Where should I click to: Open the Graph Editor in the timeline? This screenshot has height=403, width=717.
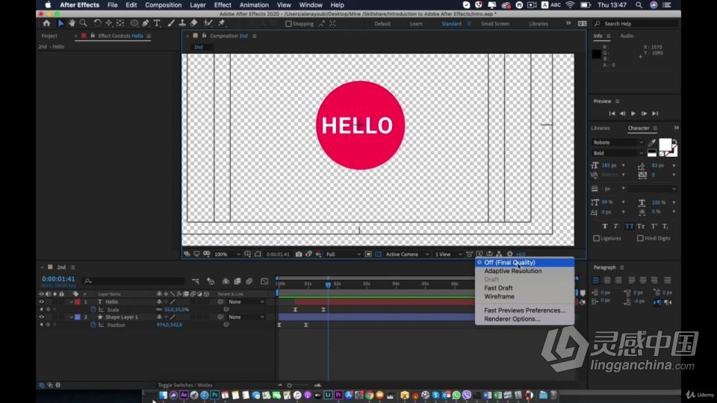click(264, 281)
